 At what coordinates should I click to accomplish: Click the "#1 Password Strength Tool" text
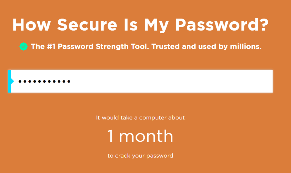point(90,46)
